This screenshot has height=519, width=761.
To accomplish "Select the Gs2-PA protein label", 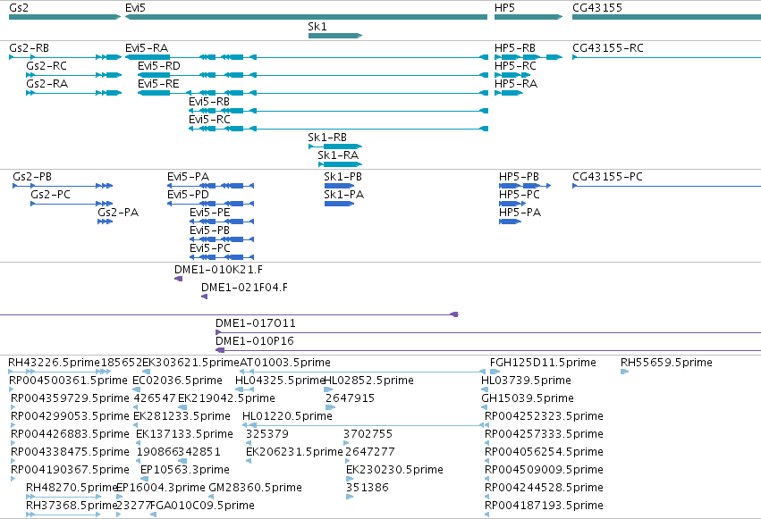I will point(118,213).
